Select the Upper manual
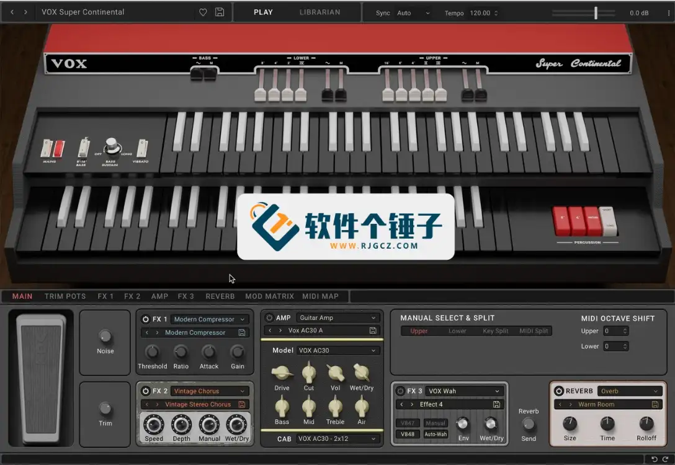Screen dimensions: 675x465 (x=419, y=331)
